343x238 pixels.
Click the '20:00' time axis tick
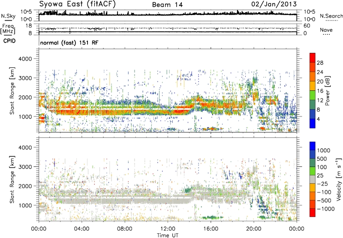pyautogui.click(x=254, y=229)
